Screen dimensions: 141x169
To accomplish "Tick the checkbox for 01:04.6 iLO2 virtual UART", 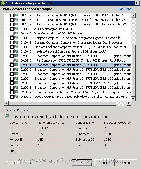I will [12, 52].
